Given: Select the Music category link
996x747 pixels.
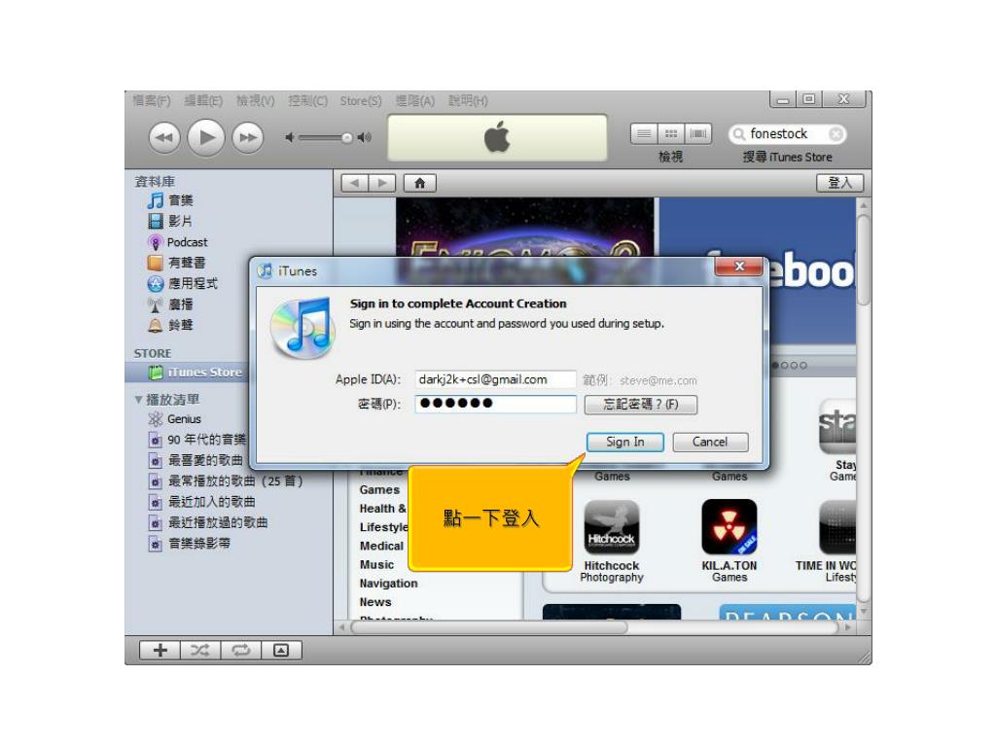Looking at the screenshot, I should pos(376,565).
